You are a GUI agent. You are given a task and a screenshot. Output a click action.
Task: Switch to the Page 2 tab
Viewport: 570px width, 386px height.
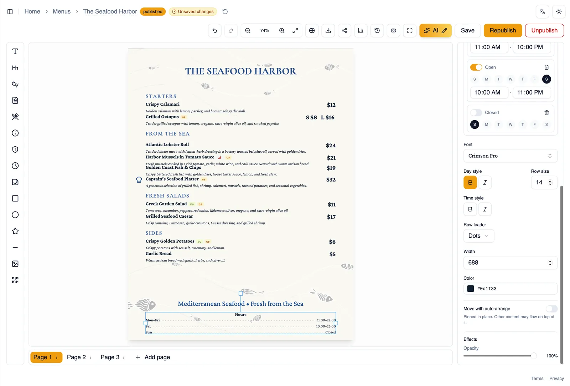click(x=76, y=357)
